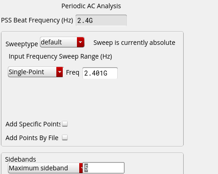218x174 pixels.
Task: Click the Sweeptype label text
Action: coord(22,44)
